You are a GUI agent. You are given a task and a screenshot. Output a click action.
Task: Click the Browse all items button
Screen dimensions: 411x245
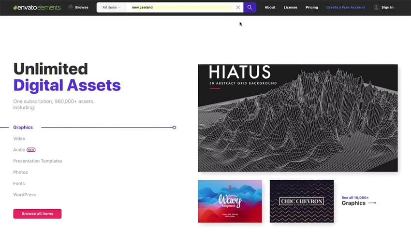(x=38, y=214)
